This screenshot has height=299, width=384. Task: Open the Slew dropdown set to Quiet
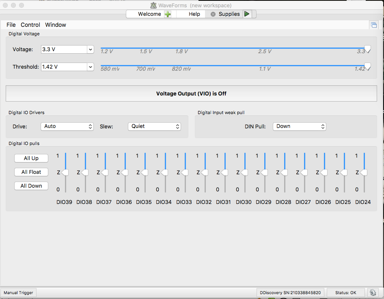click(154, 126)
